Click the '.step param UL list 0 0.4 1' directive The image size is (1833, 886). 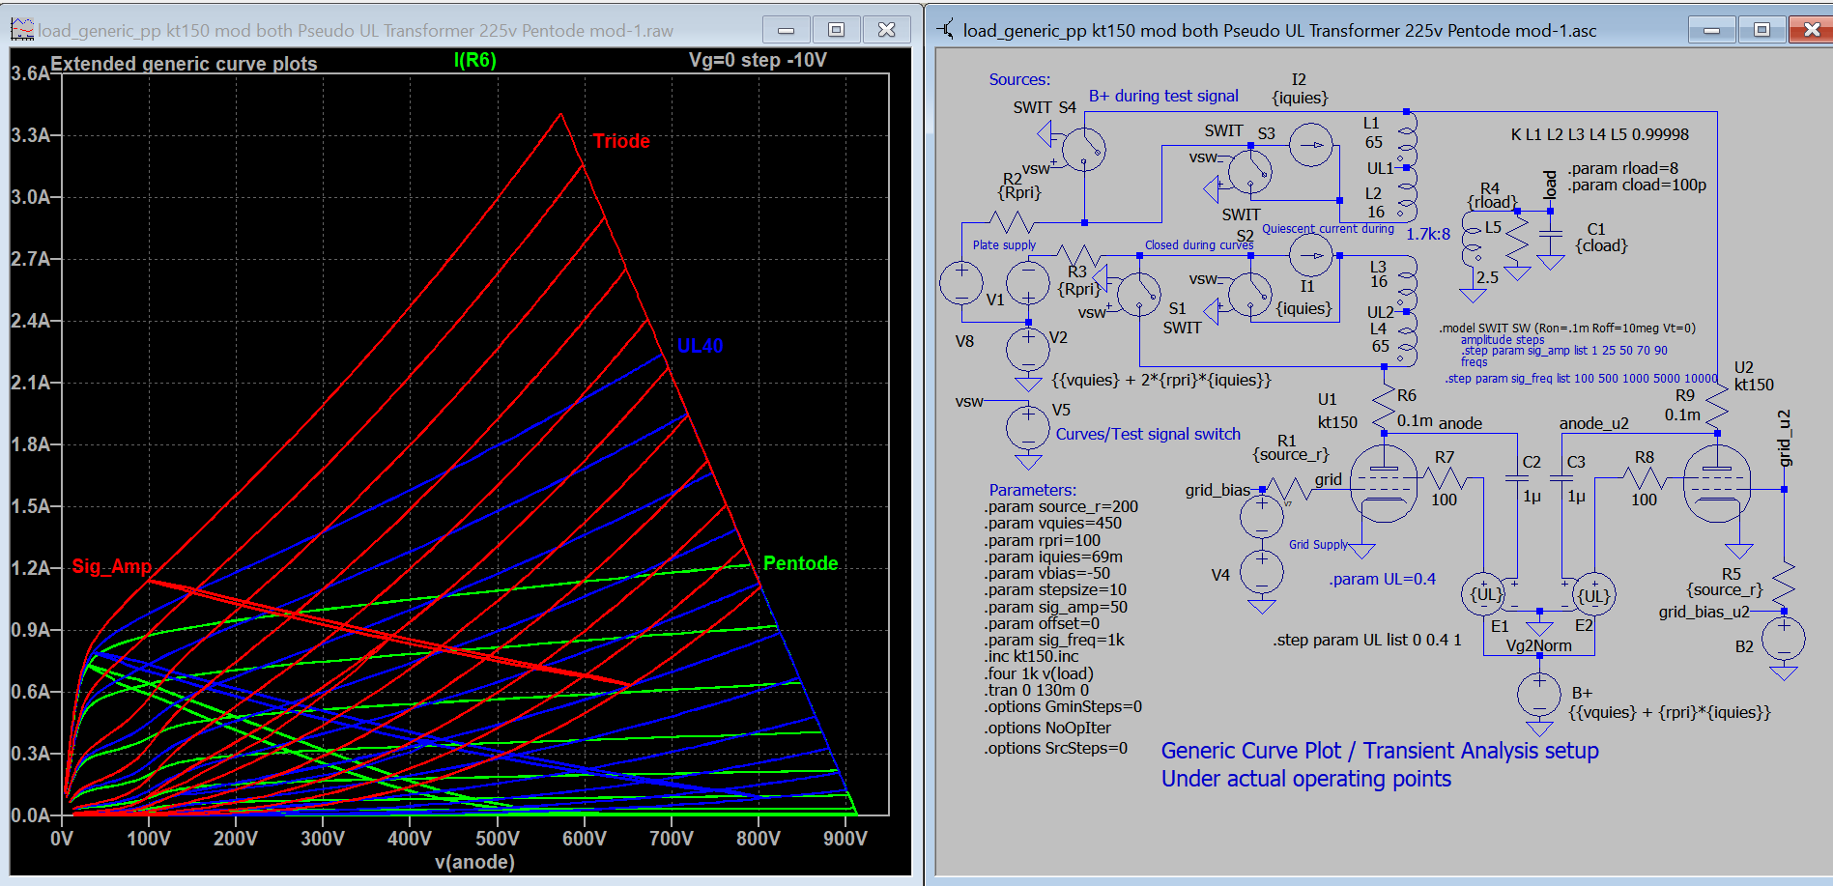1367,640
